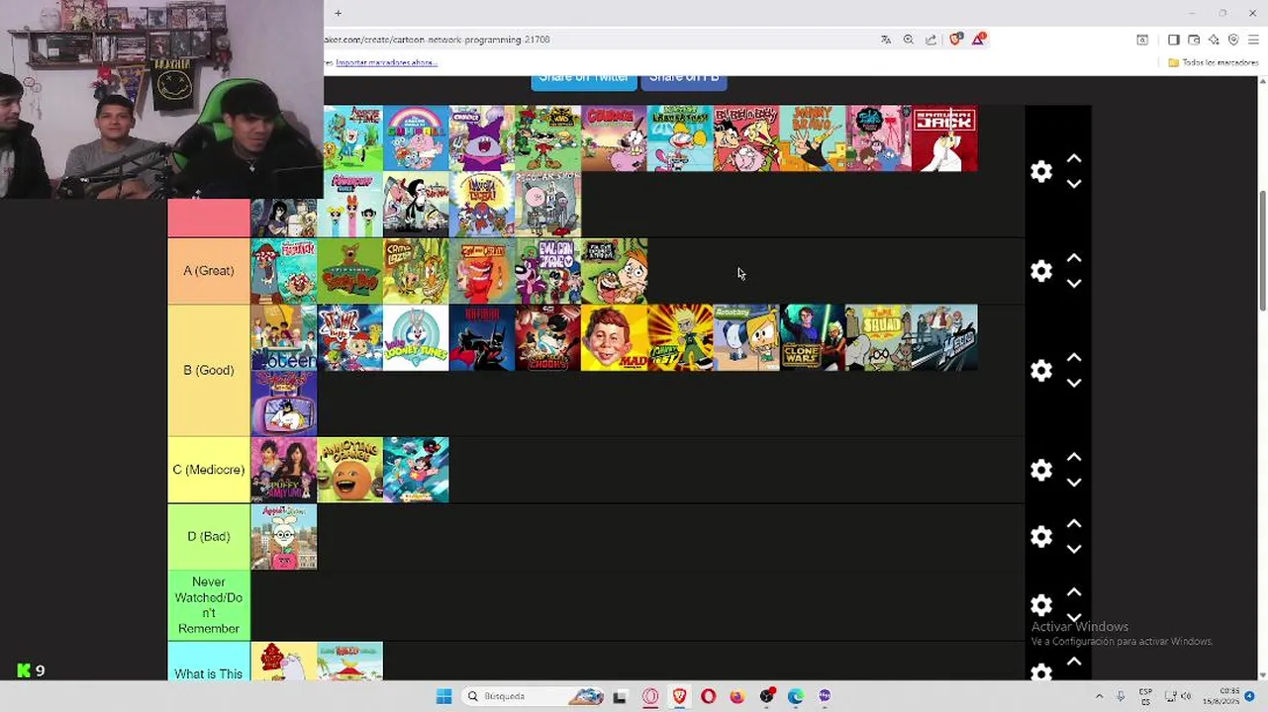The height and width of the screenshot is (712, 1268).
Task: Open settings gear for the C (Mediocre) row
Action: [1041, 470]
